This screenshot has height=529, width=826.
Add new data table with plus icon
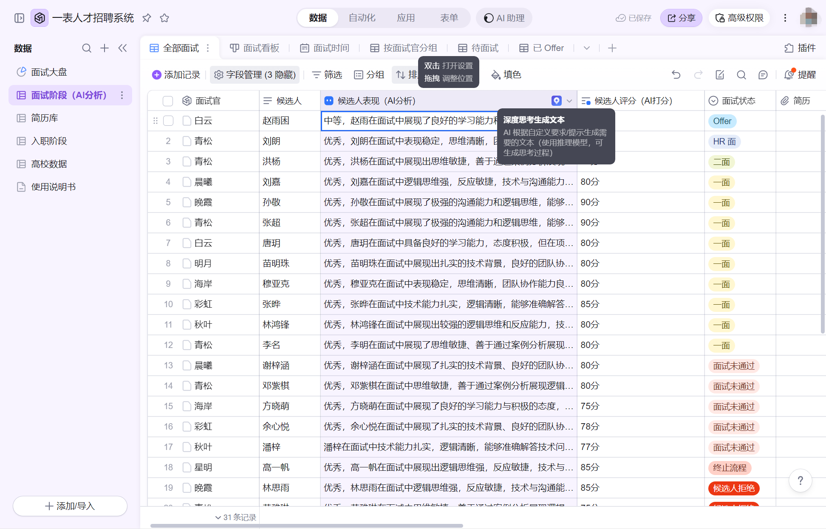click(x=105, y=48)
